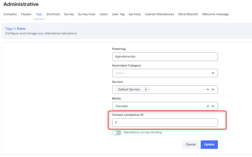This screenshot has height=157, width=252.
Task: Toggle Mandatory survey sending switch
Action: click(117, 132)
